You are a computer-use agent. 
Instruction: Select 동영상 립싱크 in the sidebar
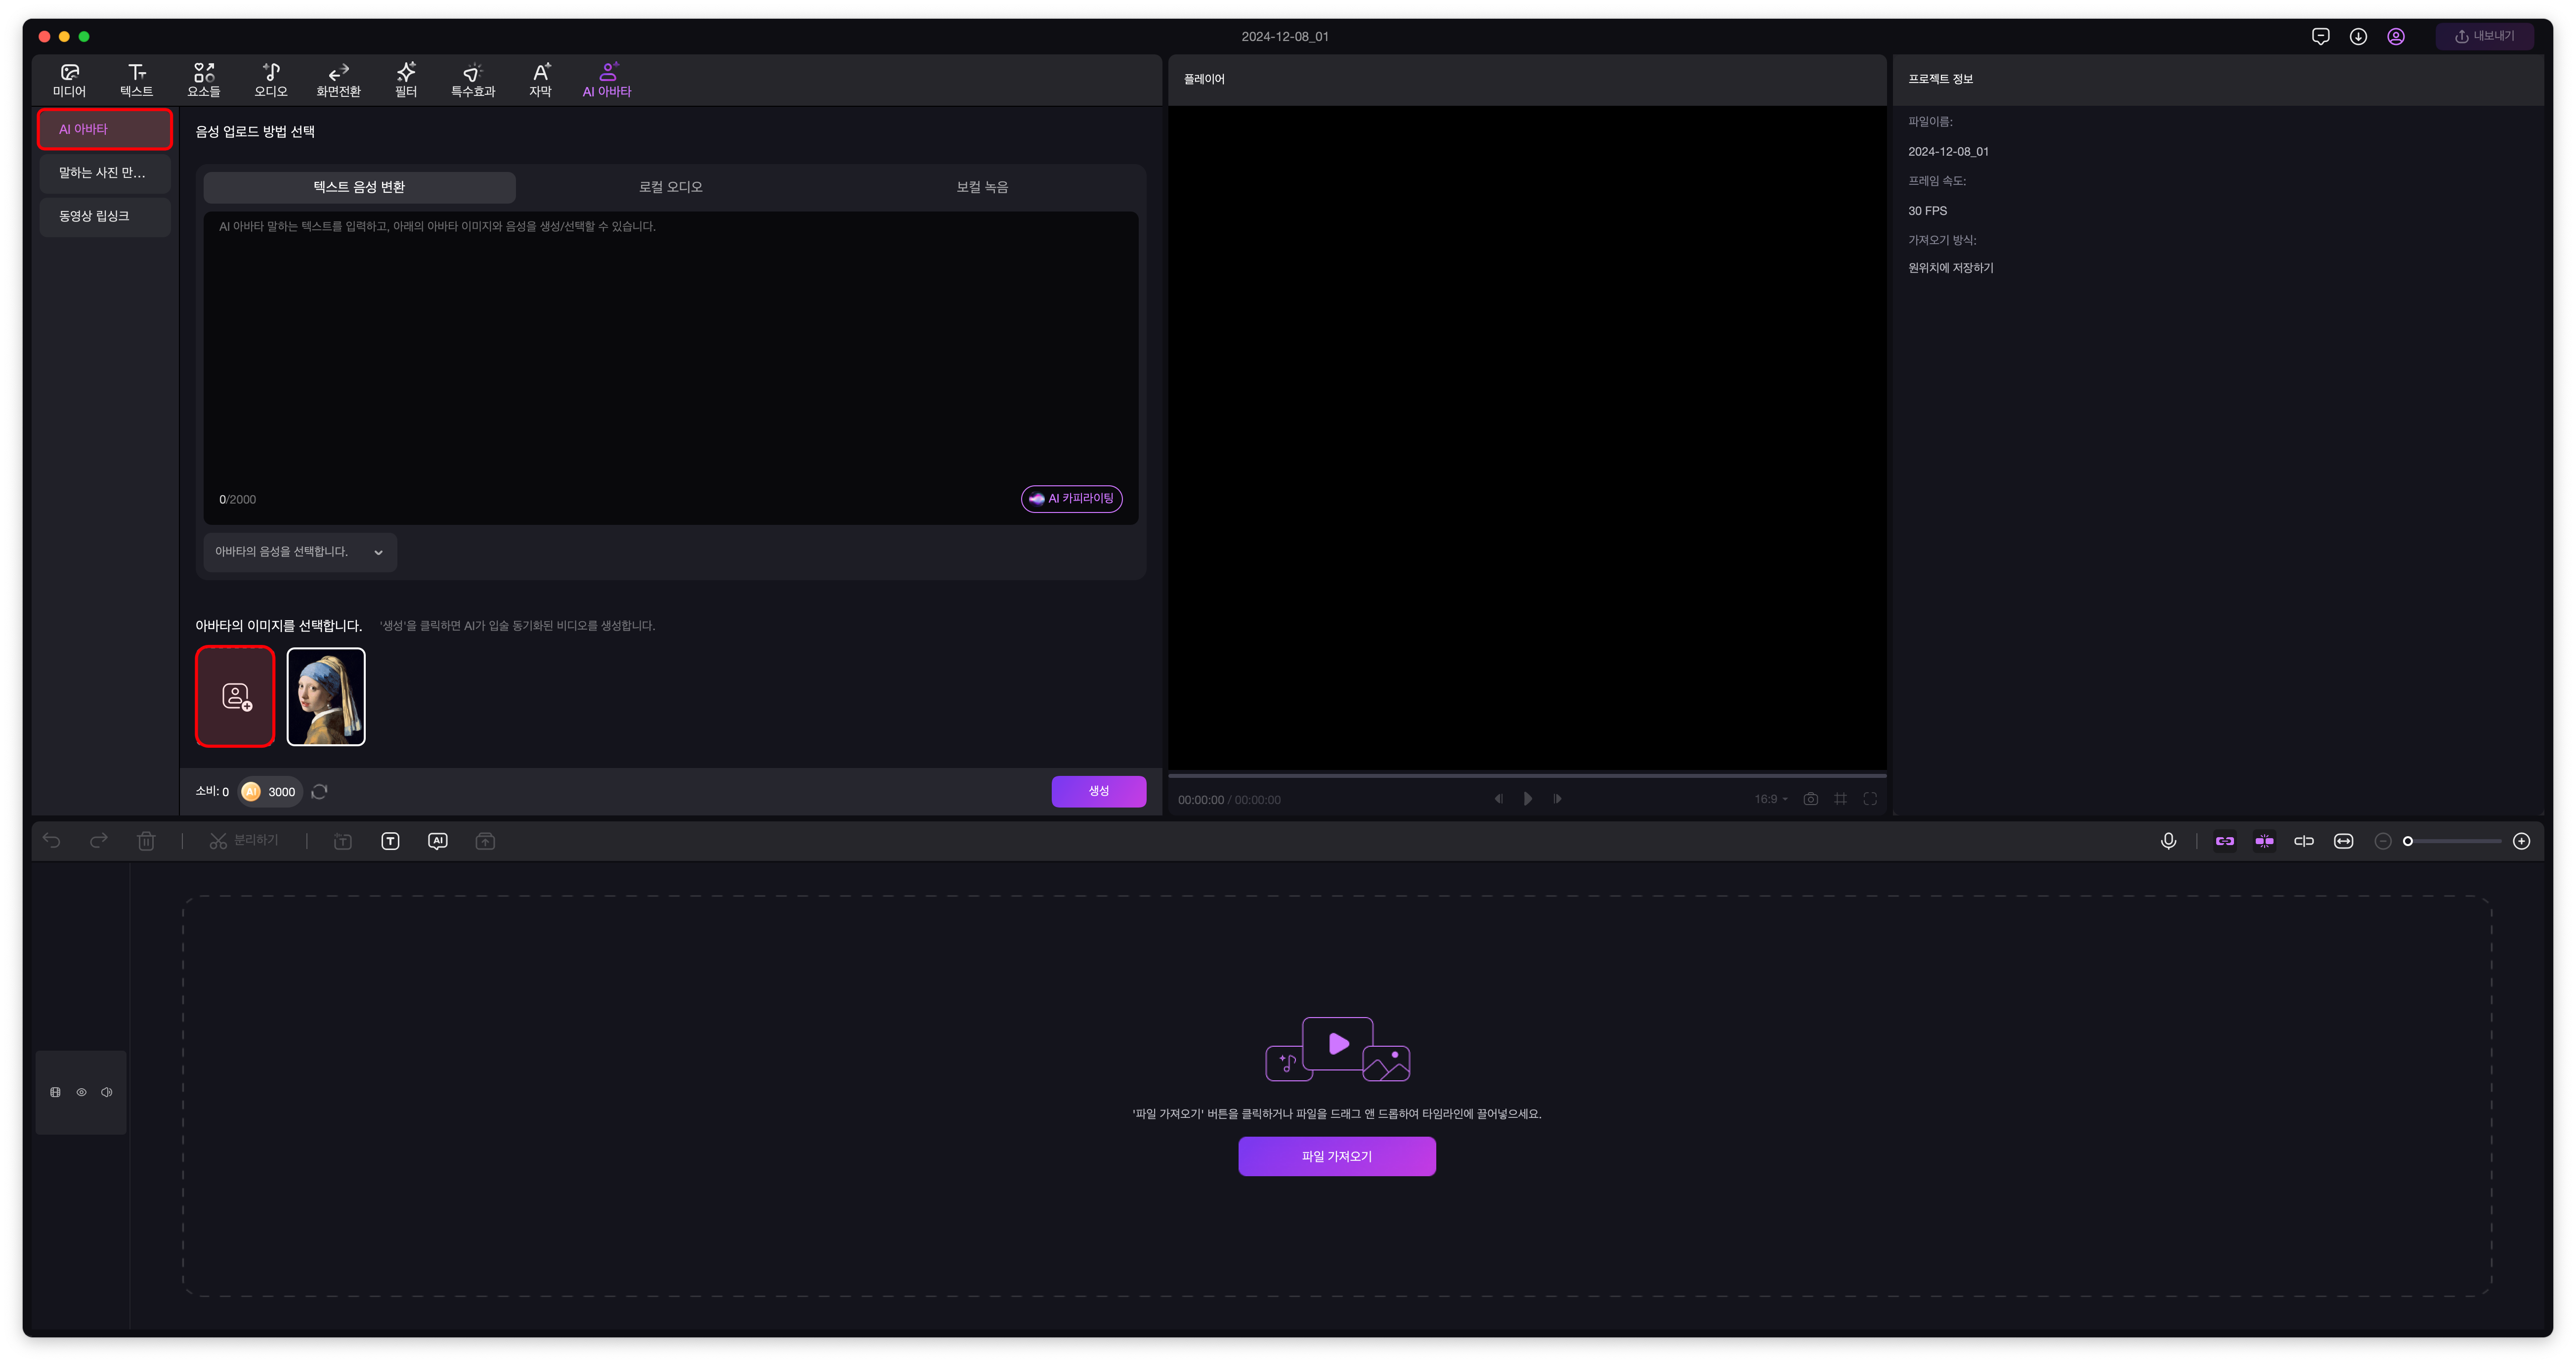tap(104, 216)
